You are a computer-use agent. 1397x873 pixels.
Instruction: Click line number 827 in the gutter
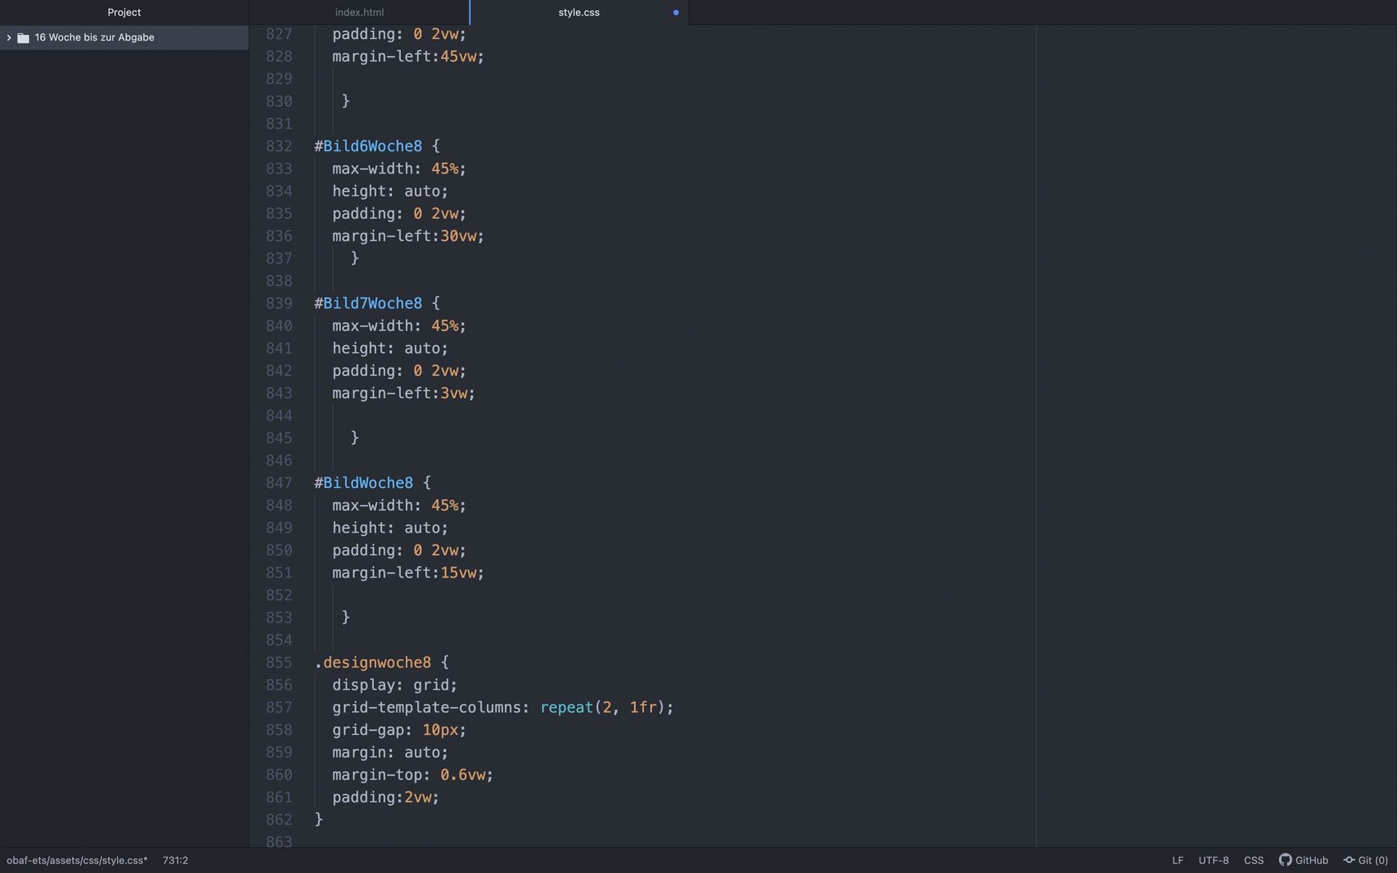point(279,34)
